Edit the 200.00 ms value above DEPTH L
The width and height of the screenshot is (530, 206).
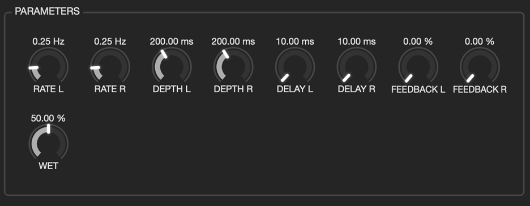tap(172, 41)
